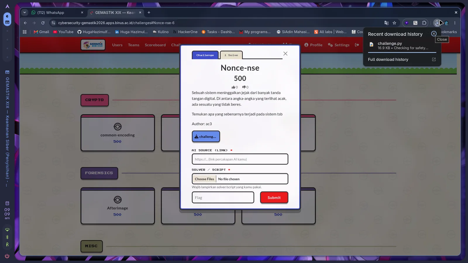
Task: Focus the AI Source link input field
Action: pos(240,159)
